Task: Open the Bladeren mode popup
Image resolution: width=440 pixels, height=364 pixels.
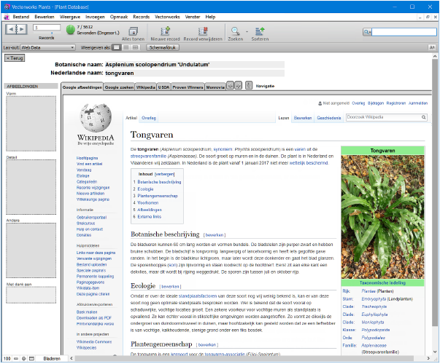Action: pyautogui.click(x=52, y=359)
